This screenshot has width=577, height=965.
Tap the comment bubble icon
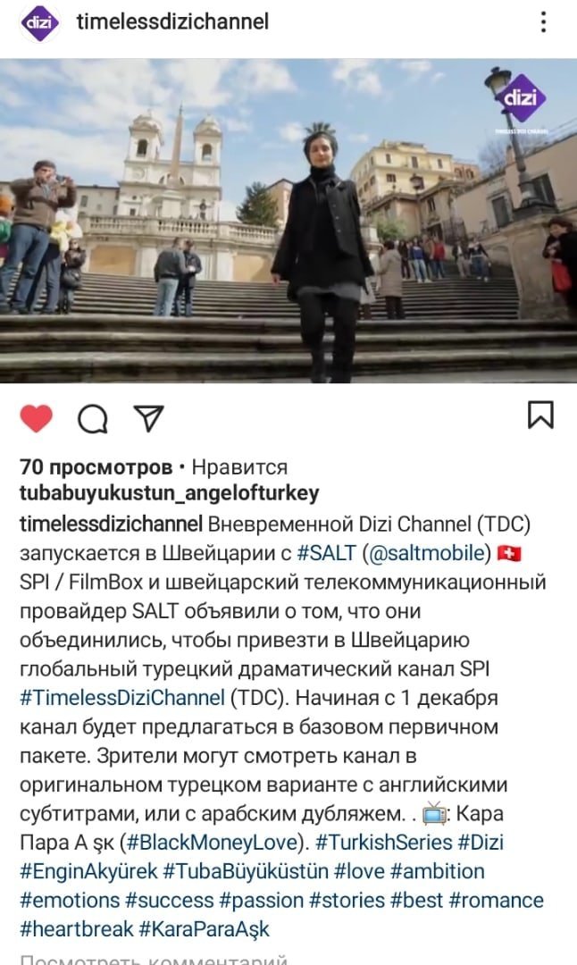[93, 419]
